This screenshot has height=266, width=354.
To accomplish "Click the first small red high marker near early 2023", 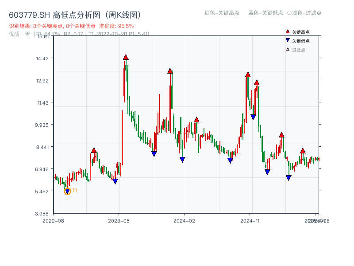I will pos(94,150).
